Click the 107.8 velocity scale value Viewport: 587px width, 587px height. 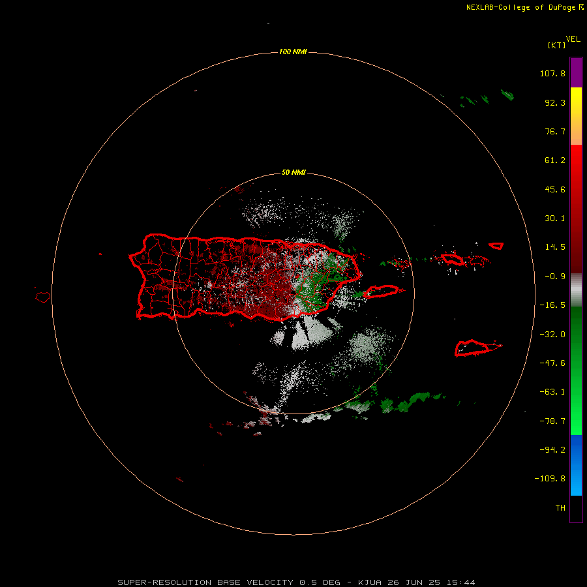[x=552, y=73]
